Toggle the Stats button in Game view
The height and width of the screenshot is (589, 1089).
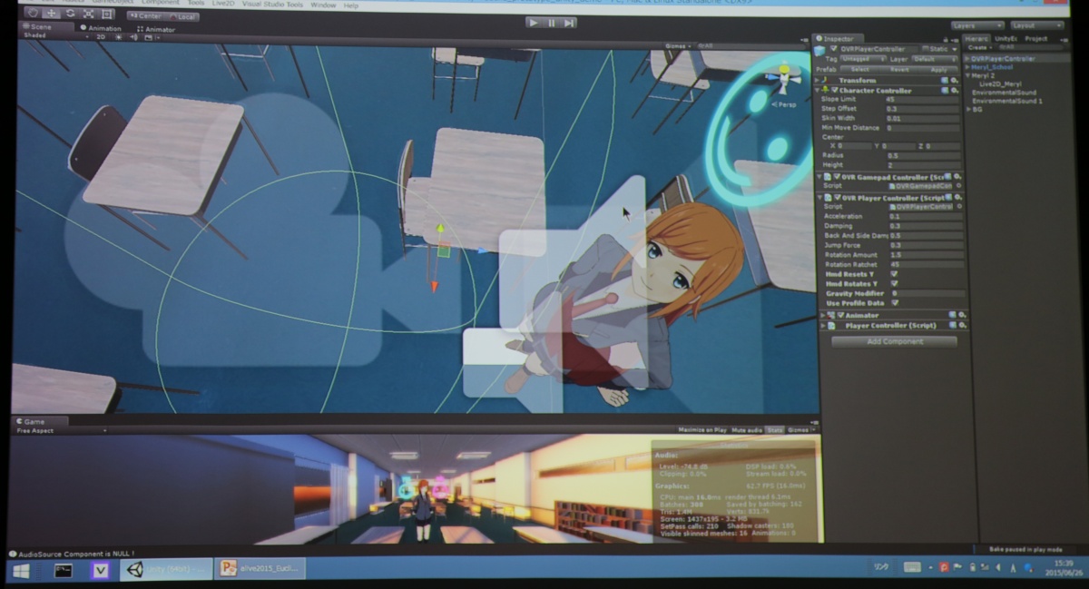pos(774,430)
